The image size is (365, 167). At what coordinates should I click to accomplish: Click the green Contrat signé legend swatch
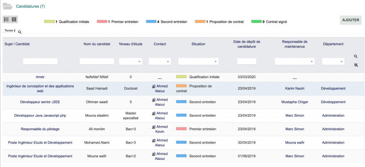[256, 22]
